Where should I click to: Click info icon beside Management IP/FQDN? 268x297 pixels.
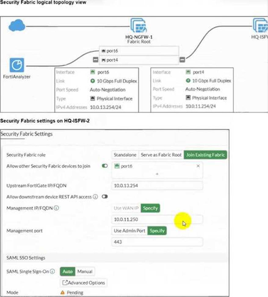click(56, 208)
